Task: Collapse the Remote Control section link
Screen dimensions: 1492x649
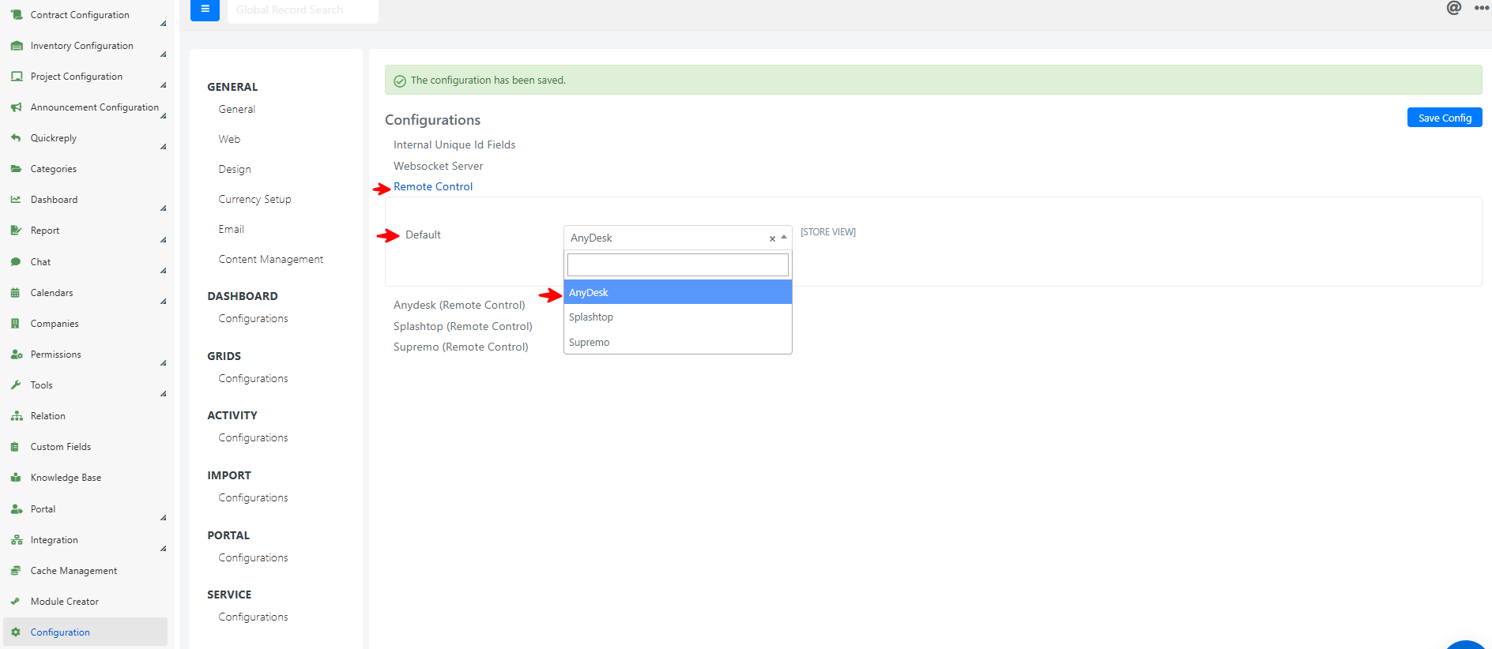Action: click(x=433, y=186)
